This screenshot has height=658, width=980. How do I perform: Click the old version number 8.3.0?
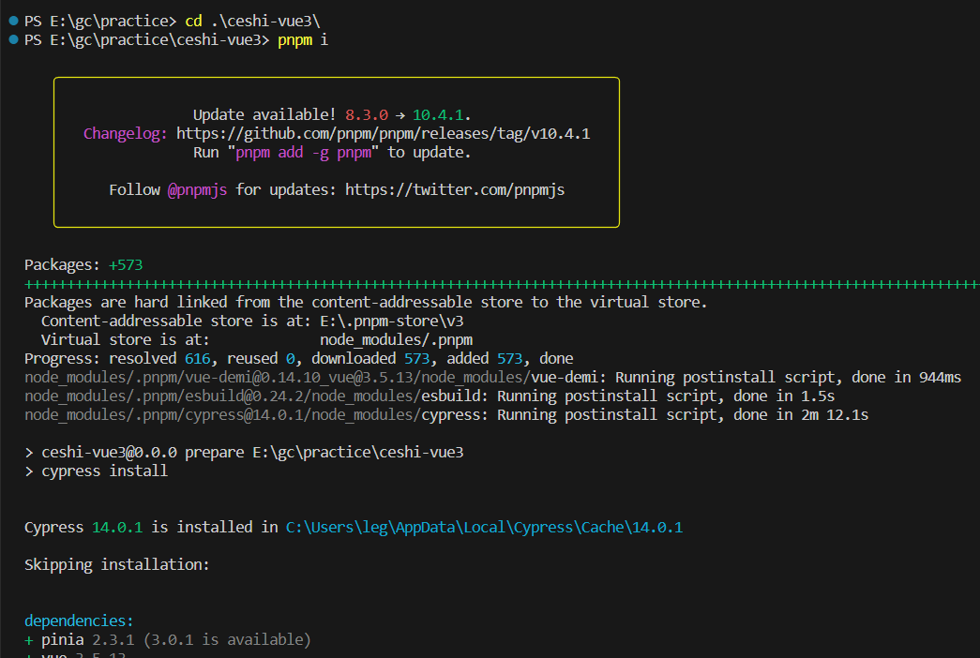[367, 115]
